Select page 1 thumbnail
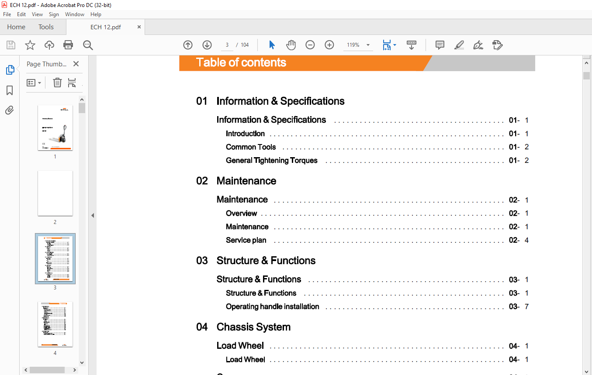This screenshot has width=592, height=375. coord(55,127)
